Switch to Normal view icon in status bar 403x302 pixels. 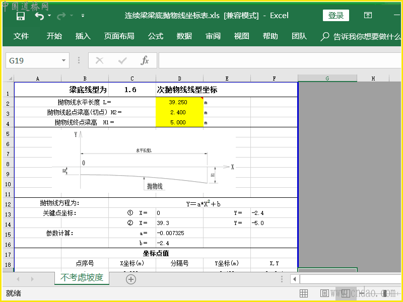[304, 293]
